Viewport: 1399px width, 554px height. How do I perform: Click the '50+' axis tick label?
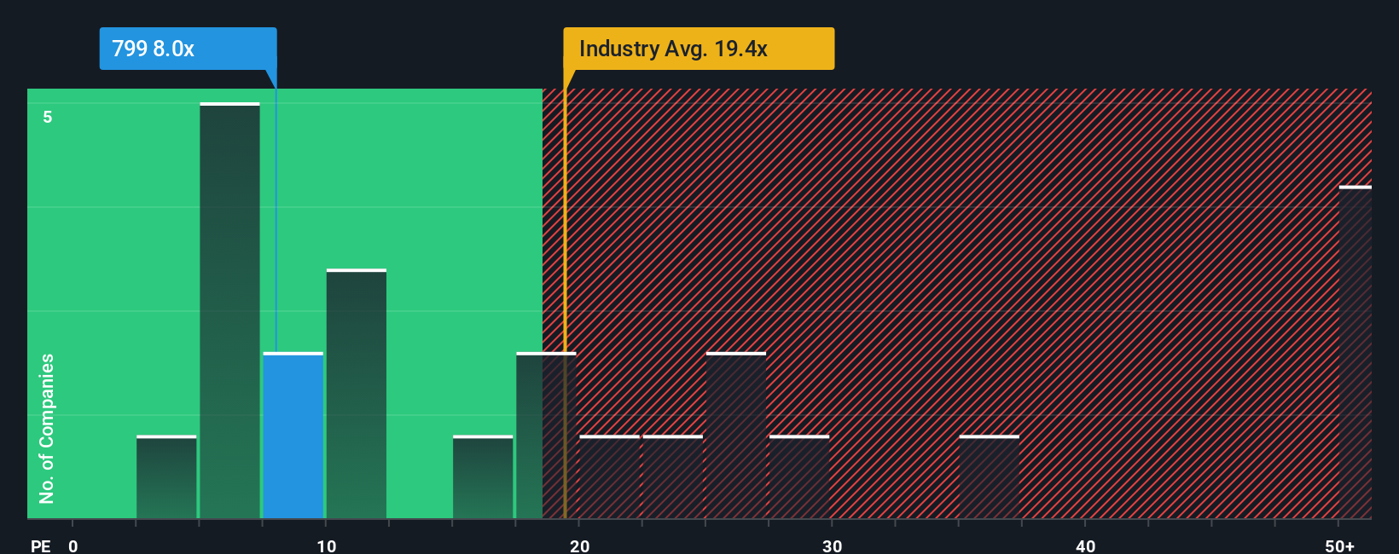tap(1339, 546)
